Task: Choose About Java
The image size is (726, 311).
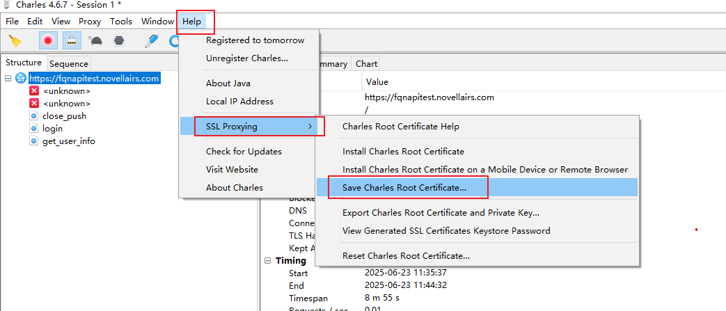Action: (249, 83)
